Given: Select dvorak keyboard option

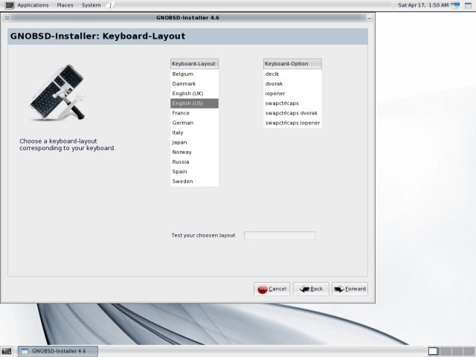Looking at the screenshot, I should tap(274, 84).
